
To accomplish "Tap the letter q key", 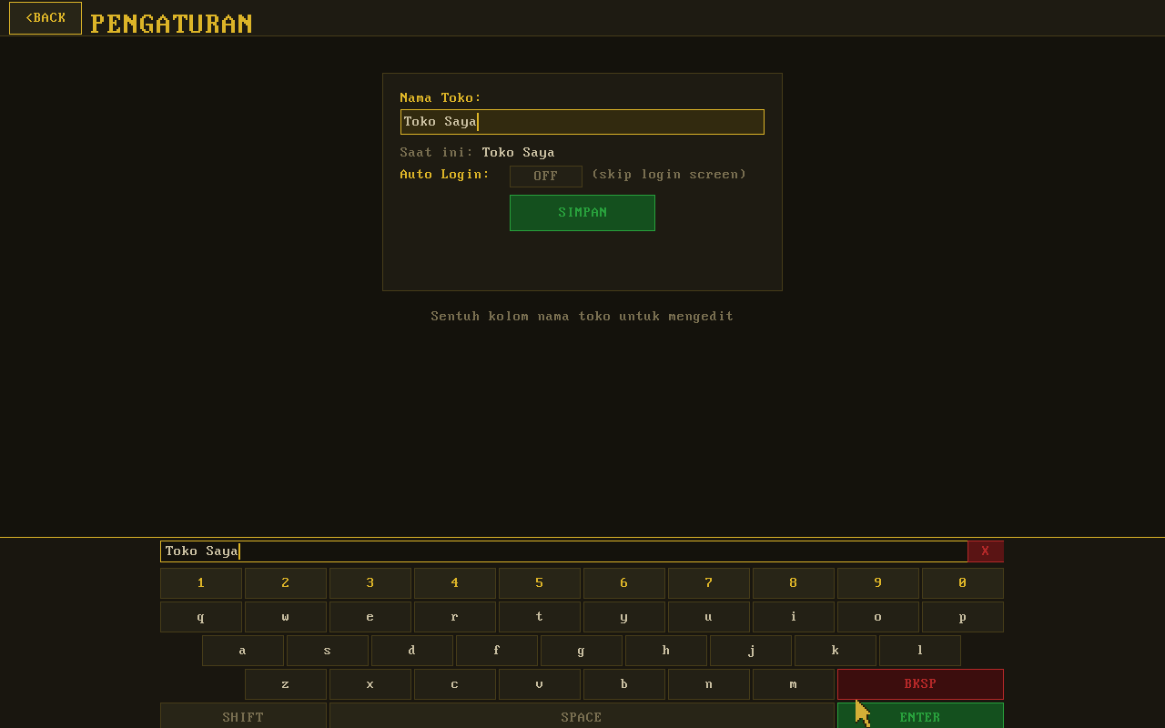I will (201, 617).
